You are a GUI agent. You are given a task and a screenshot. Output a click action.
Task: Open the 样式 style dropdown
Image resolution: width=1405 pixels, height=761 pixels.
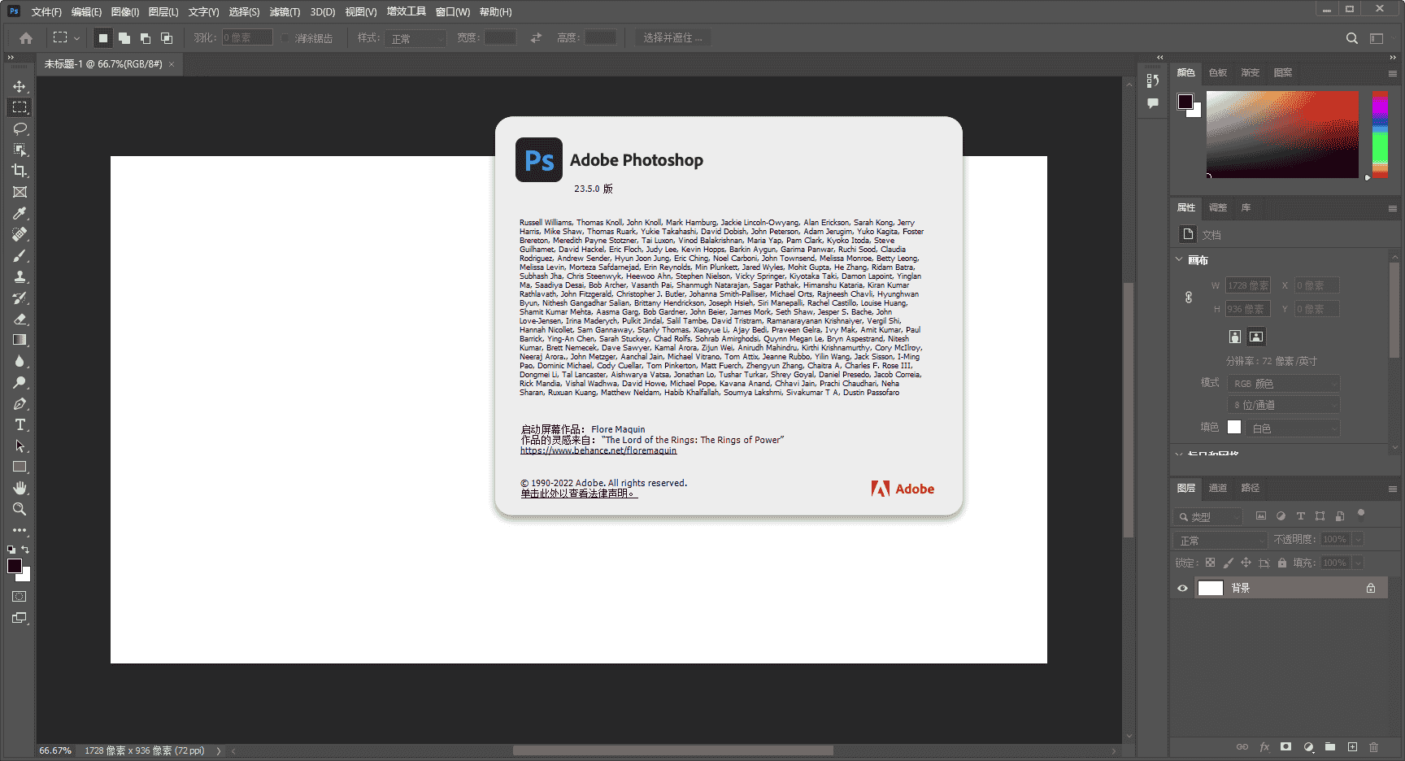tap(418, 38)
